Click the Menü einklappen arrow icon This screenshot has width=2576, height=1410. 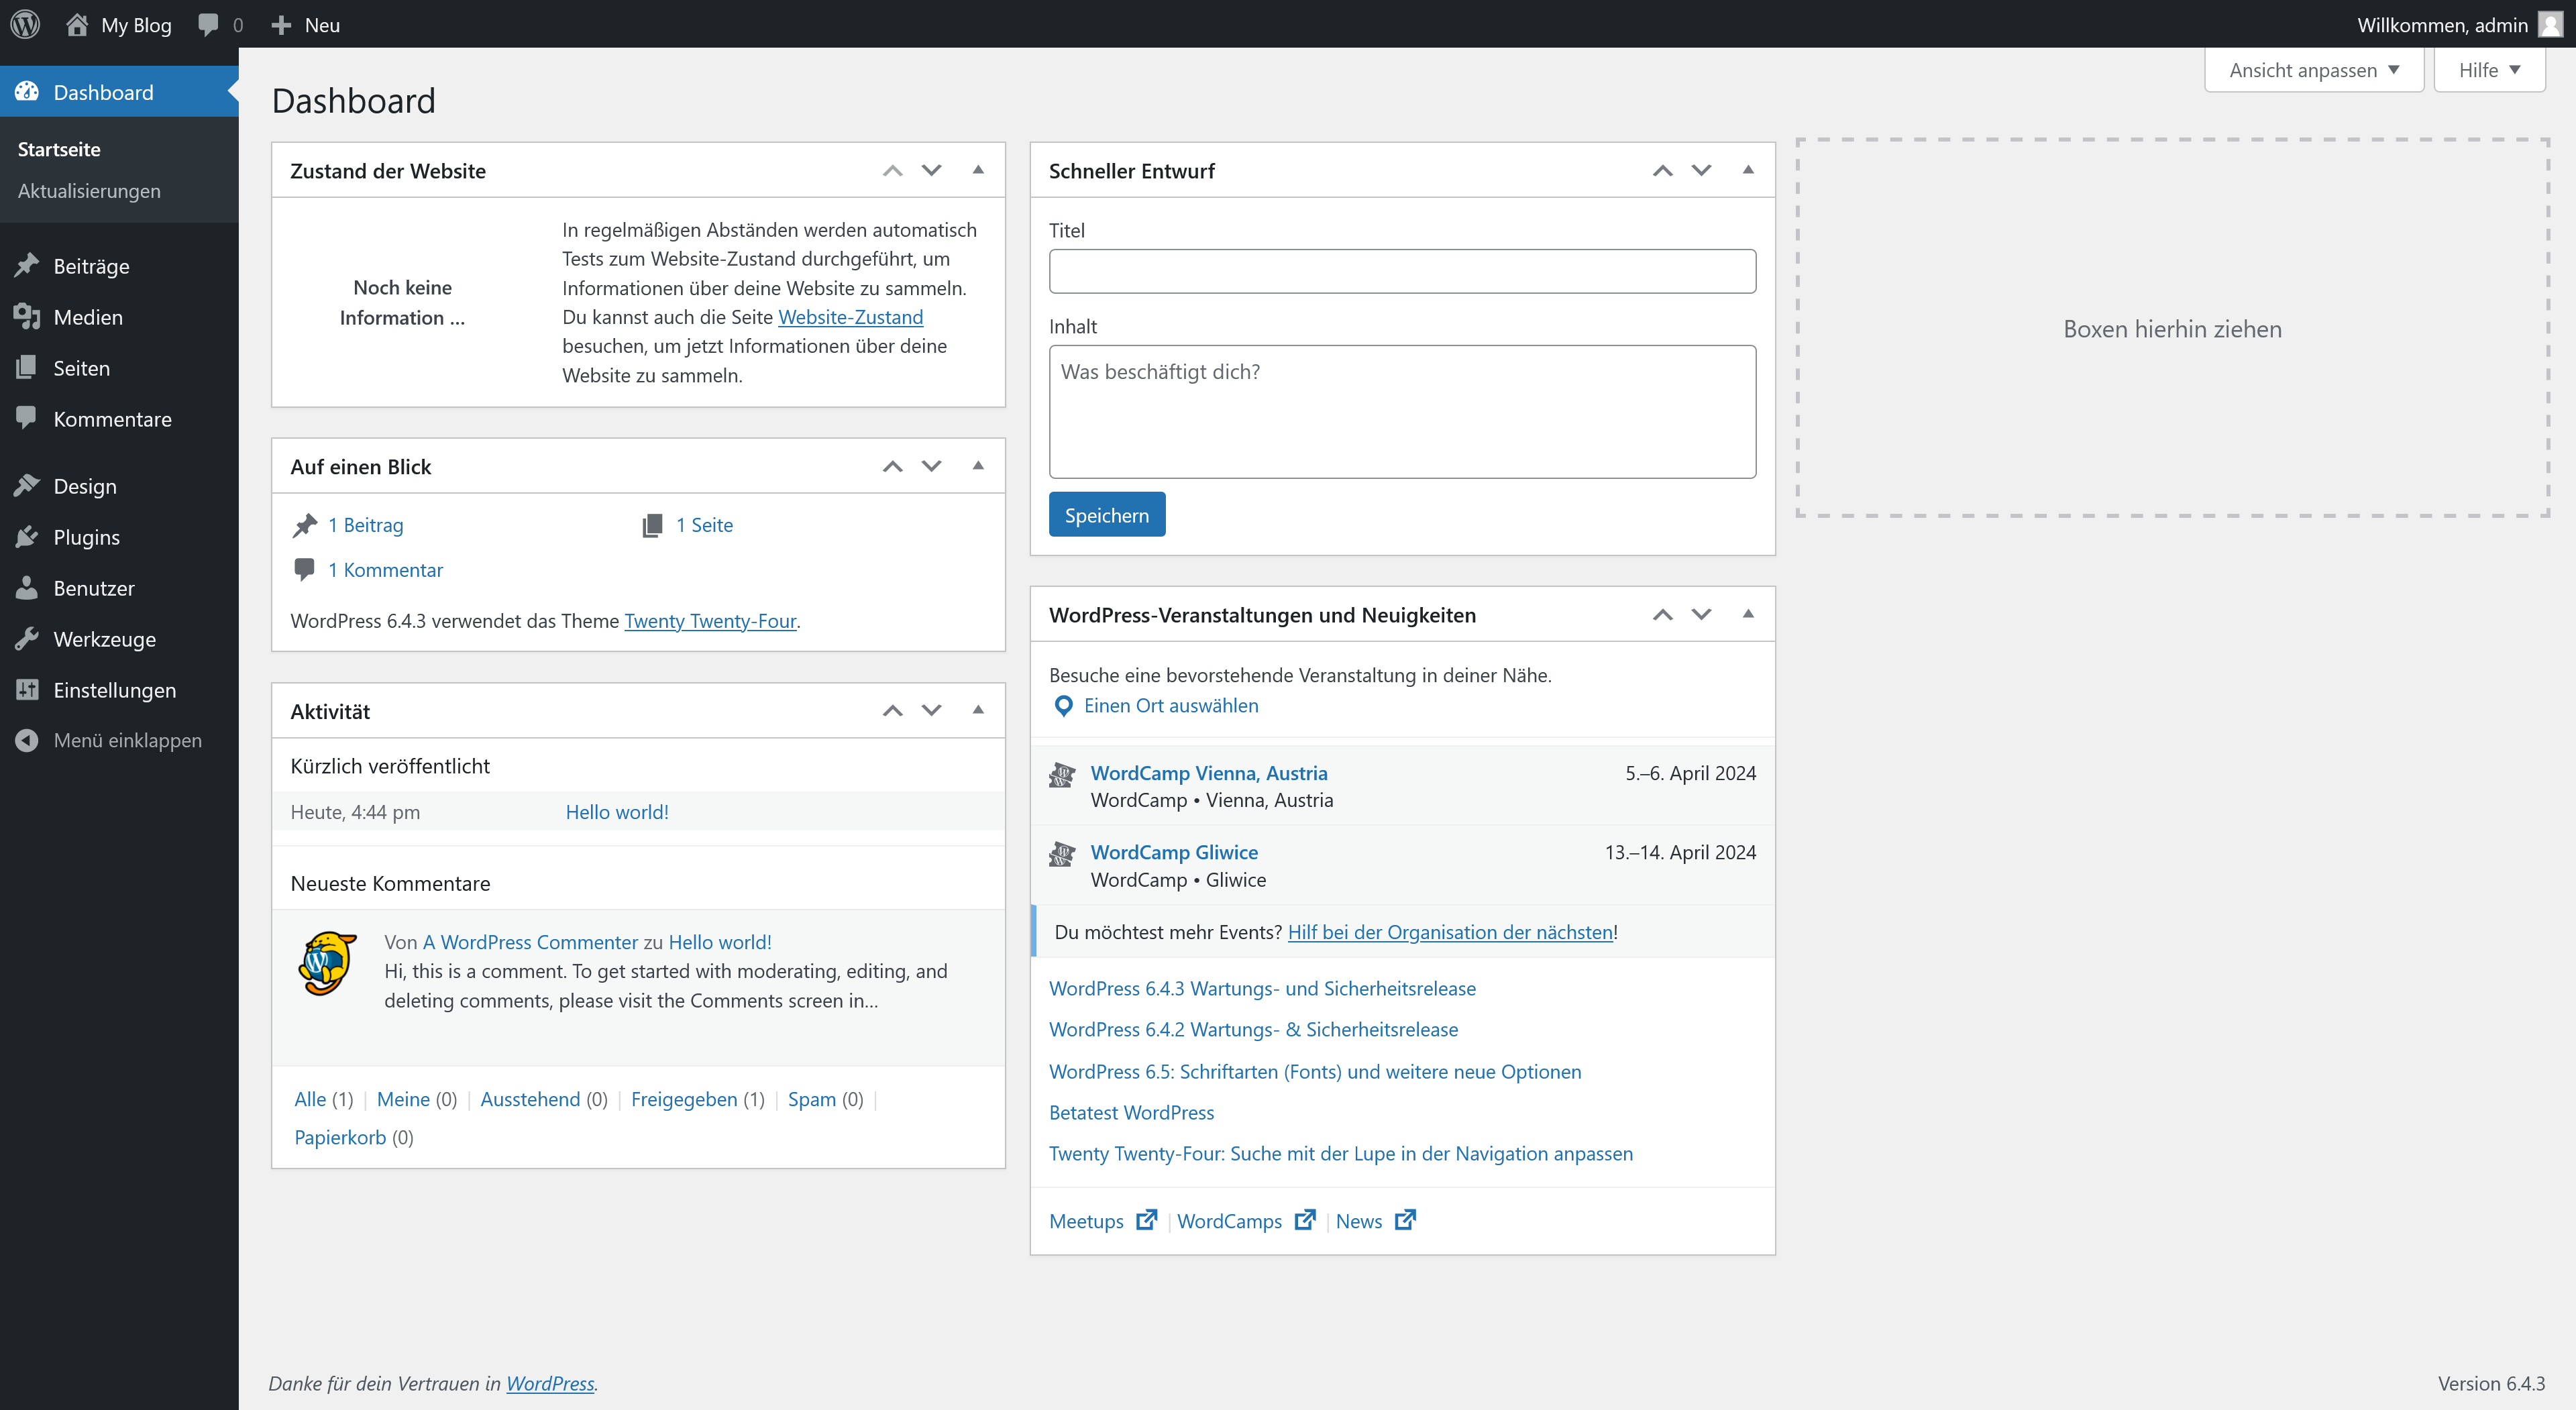tap(27, 739)
